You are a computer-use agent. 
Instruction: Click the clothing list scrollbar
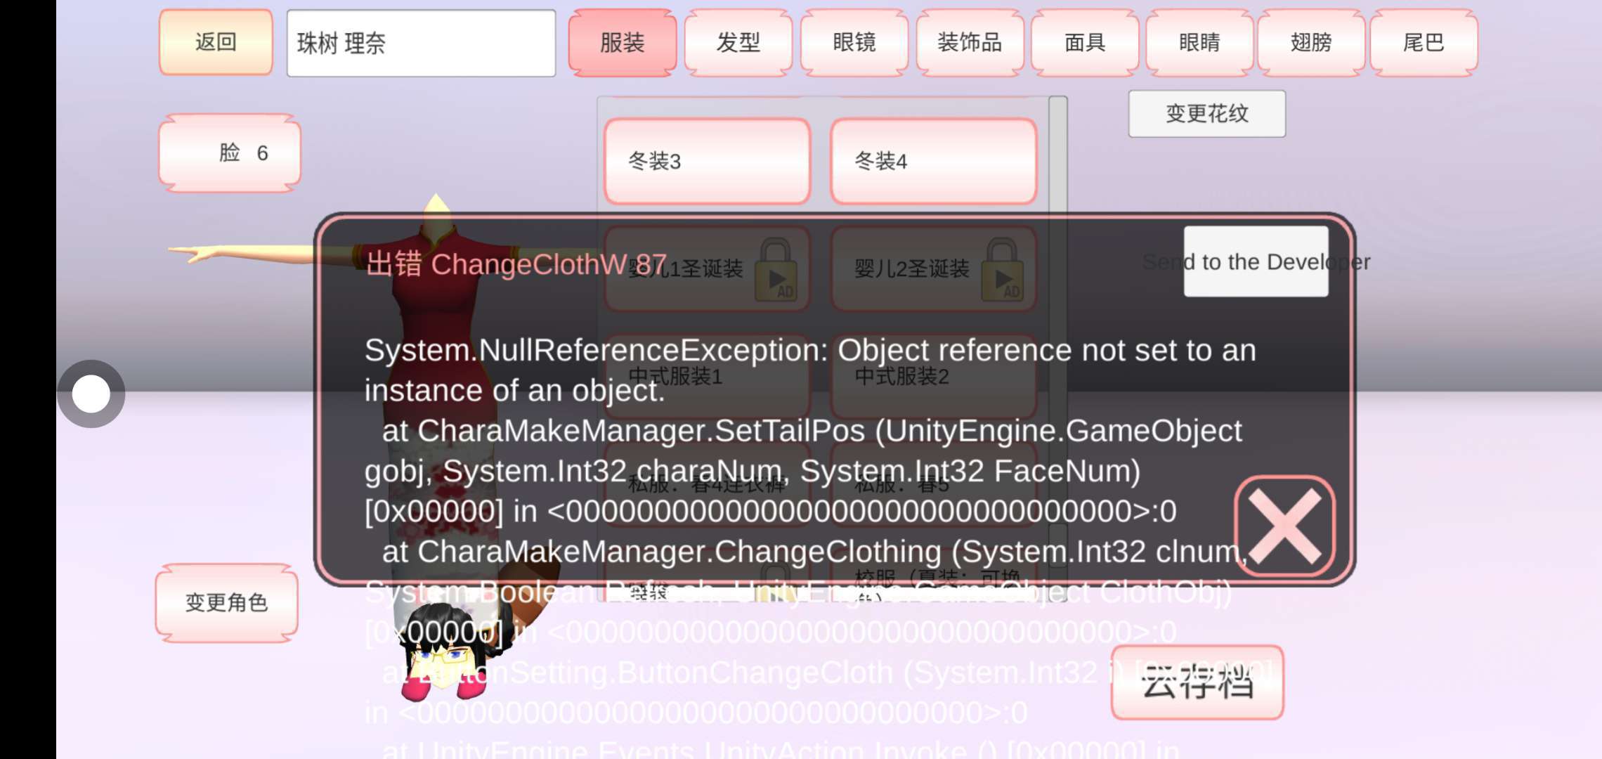click(1058, 155)
